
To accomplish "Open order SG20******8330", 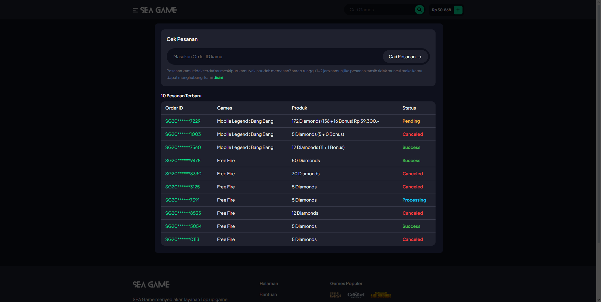I will point(183,174).
